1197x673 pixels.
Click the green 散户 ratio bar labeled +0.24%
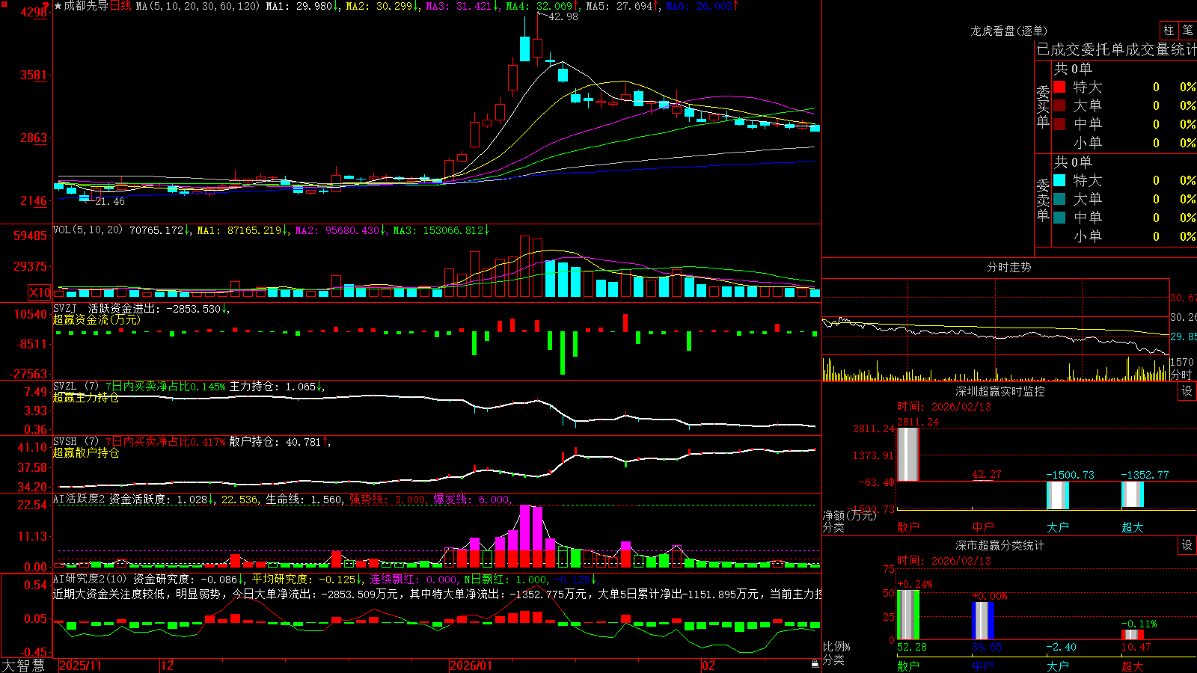point(908,615)
